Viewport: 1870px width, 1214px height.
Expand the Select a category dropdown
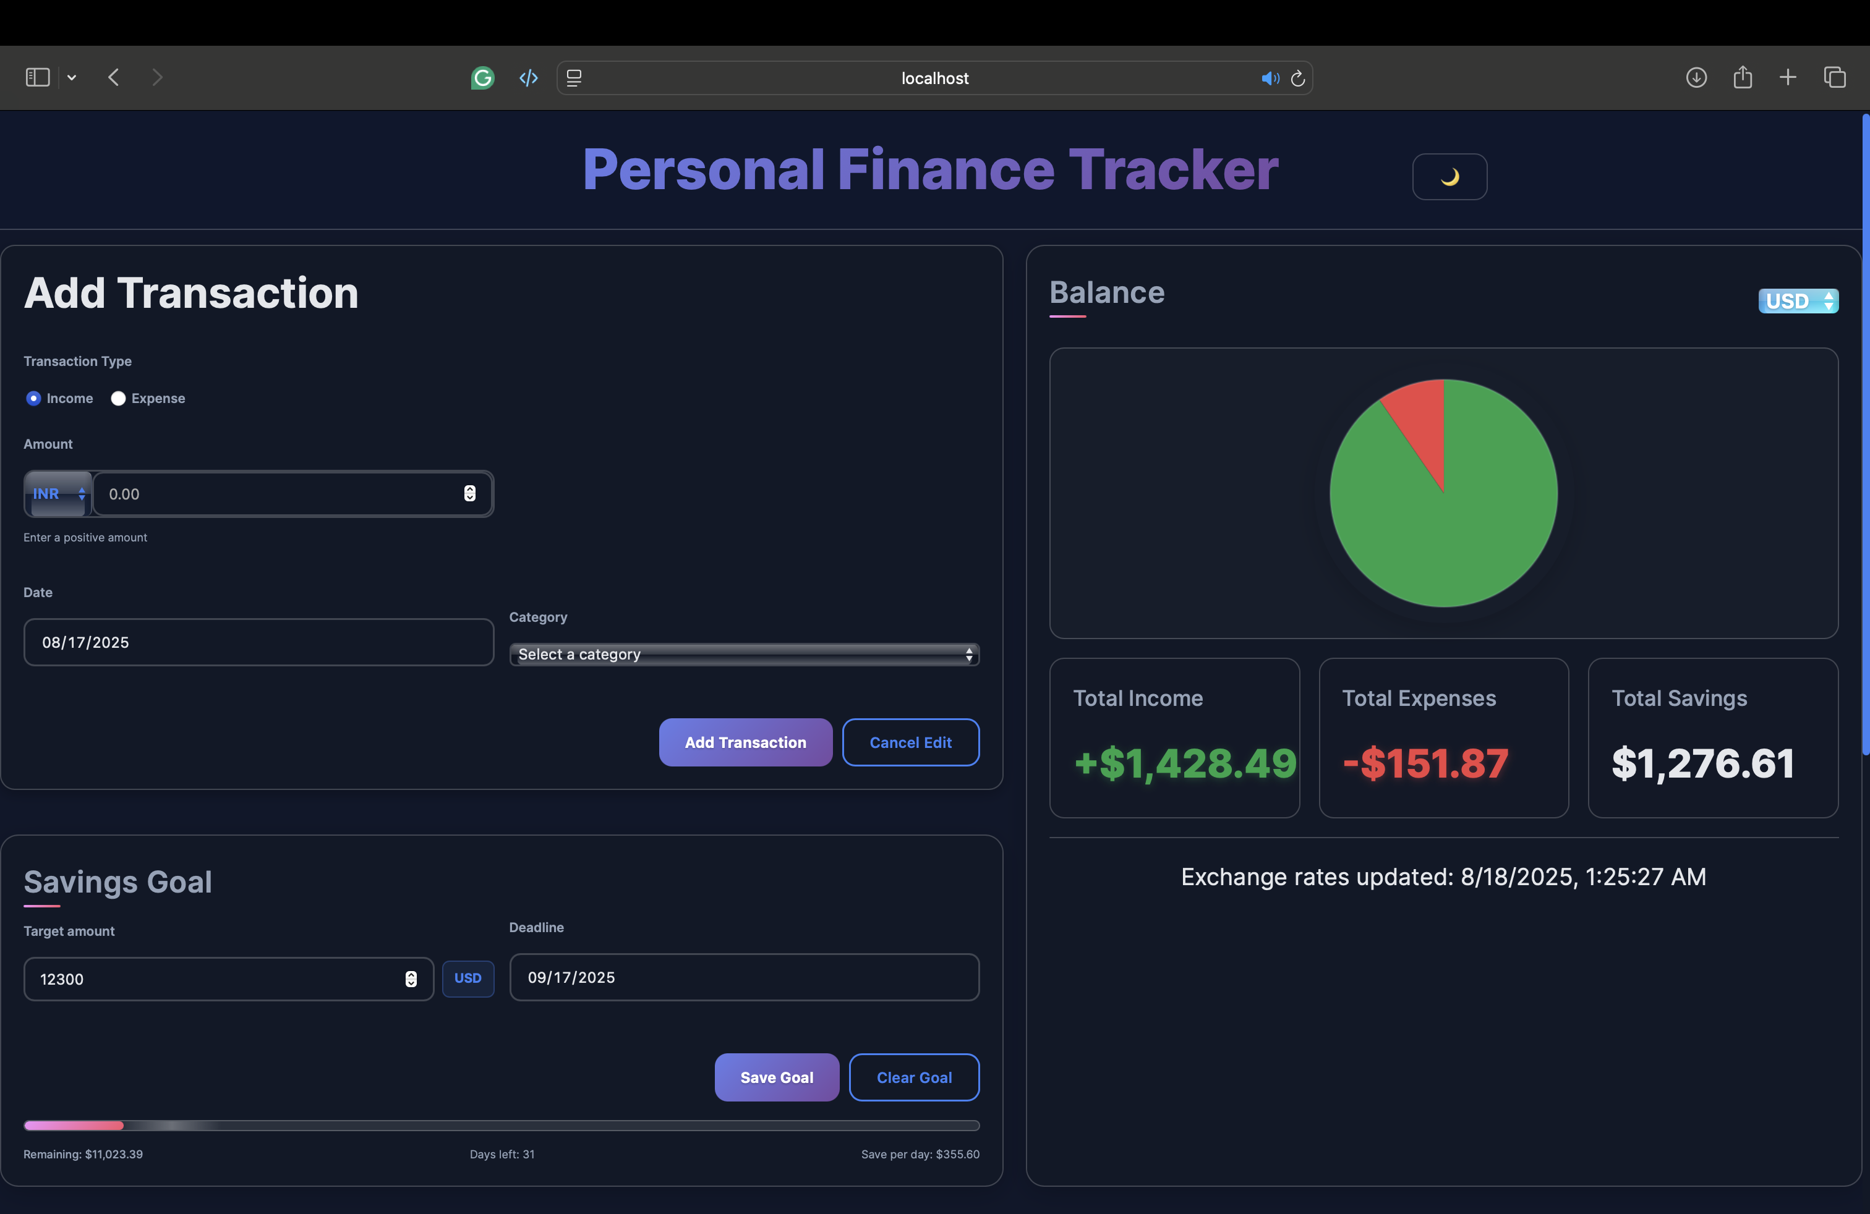[743, 654]
